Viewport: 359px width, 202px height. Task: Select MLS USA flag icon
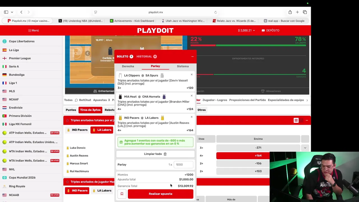[x=4, y=91]
